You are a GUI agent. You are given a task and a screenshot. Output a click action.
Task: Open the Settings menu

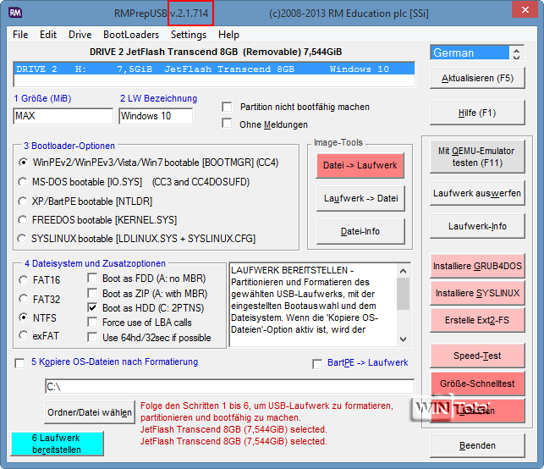tap(189, 35)
